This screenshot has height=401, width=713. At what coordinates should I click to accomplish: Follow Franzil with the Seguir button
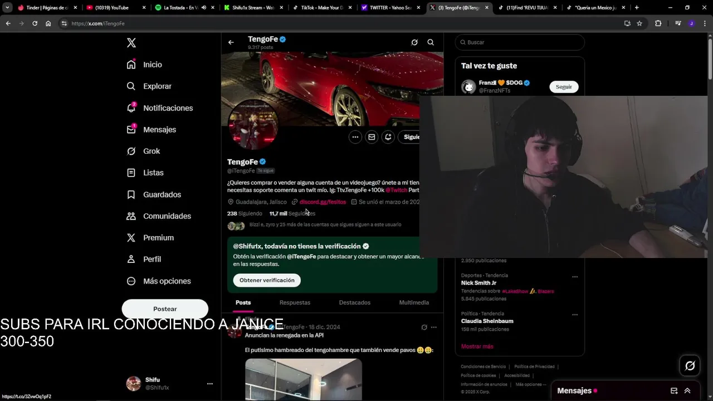tap(564, 87)
